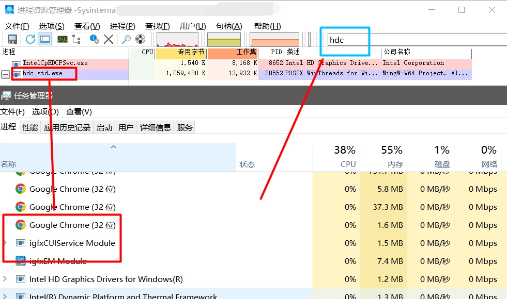Image resolution: width=507 pixels, height=299 pixels.
Task: Sort by PID column header
Action: point(272,52)
